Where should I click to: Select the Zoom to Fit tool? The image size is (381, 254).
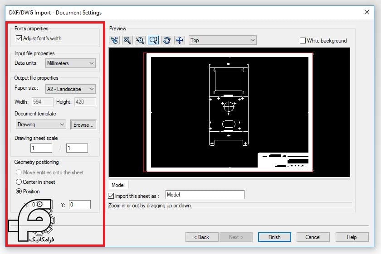[x=127, y=40]
